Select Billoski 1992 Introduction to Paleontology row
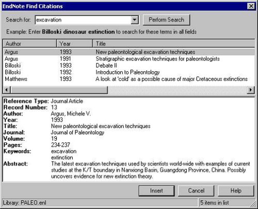Viewport: 258px width, 209px height. (129, 72)
